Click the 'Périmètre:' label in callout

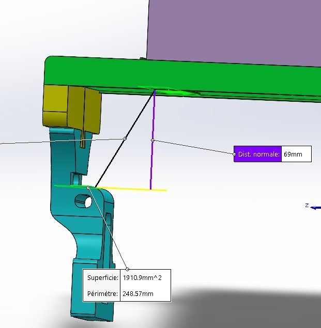[102, 294]
